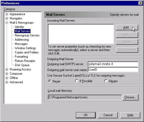Expand the Advanced category
This screenshot has height=122, width=144.
point(7,82)
